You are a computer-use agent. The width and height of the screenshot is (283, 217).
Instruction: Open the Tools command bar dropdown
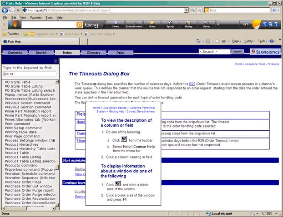pos(263,41)
